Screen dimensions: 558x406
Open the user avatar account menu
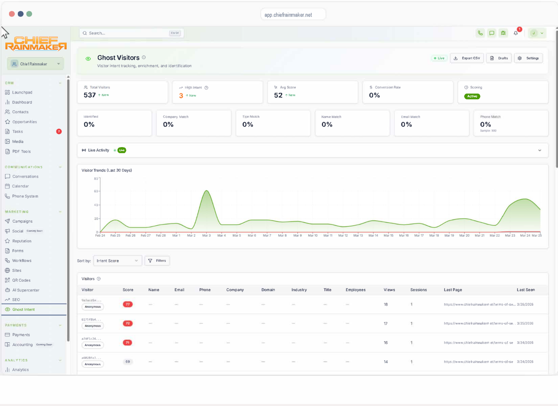click(x=537, y=33)
